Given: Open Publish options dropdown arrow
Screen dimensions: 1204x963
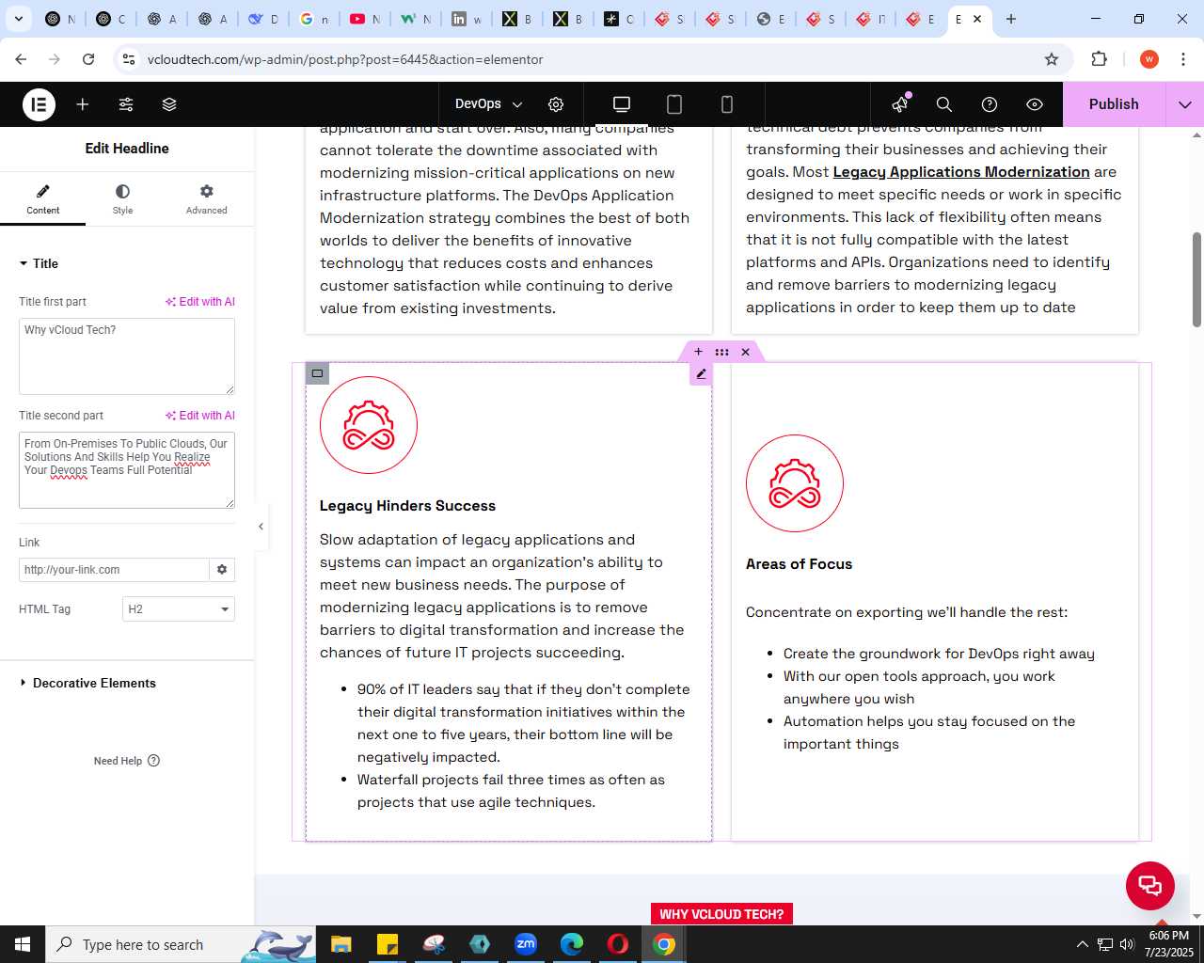Looking at the screenshot, I should click(x=1185, y=104).
